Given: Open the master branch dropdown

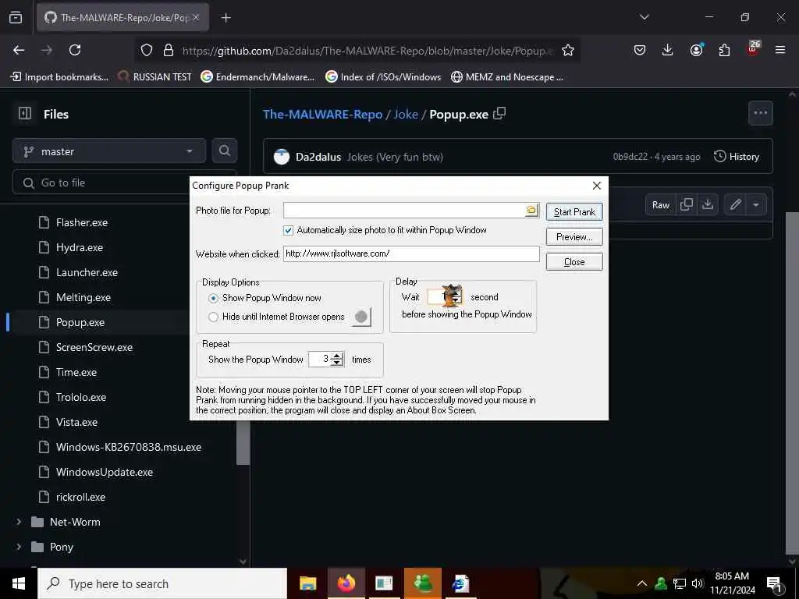Looking at the screenshot, I should pos(109,151).
